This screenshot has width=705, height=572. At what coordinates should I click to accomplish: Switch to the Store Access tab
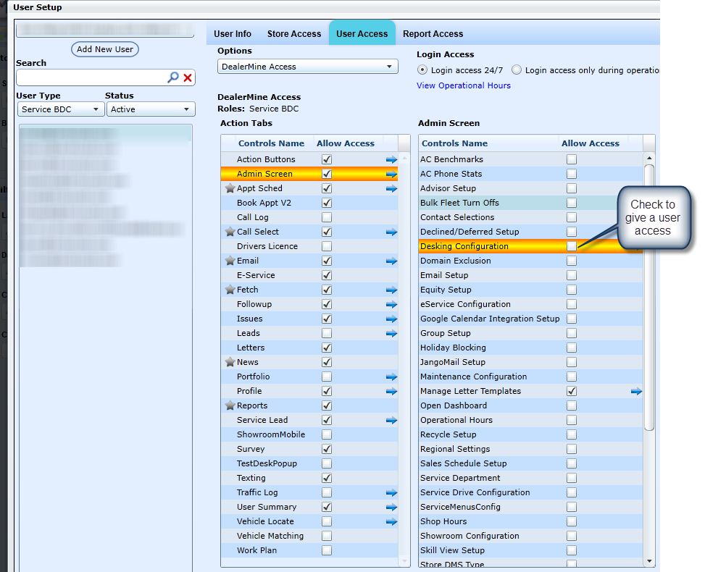[293, 33]
